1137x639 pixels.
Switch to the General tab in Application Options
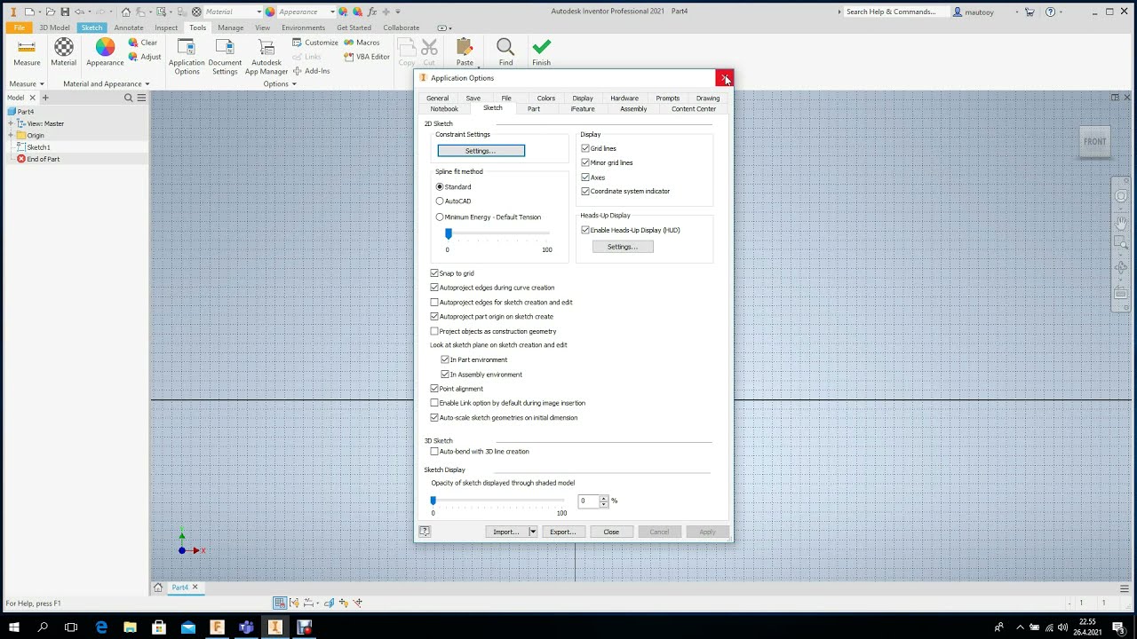point(437,99)
